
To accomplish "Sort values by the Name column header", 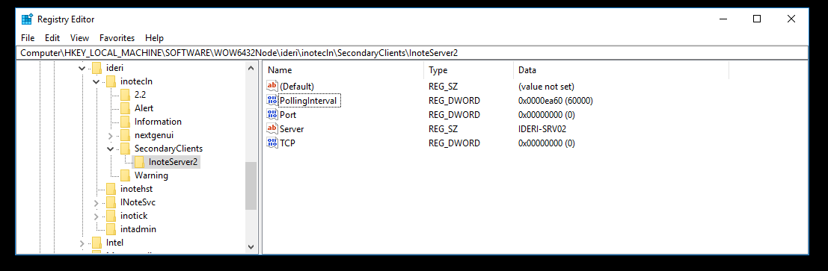I will click(x=343, y=70).
